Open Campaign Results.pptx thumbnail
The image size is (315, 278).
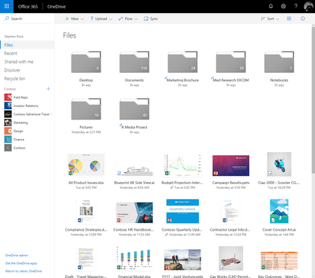pos(231,165)
